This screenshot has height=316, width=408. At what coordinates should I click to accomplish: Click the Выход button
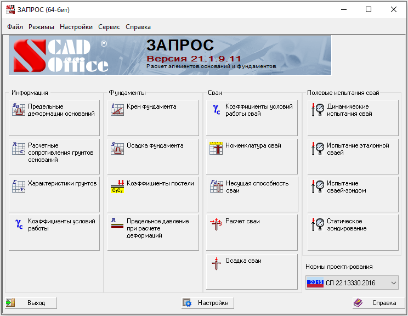click(x=31, y=303)
